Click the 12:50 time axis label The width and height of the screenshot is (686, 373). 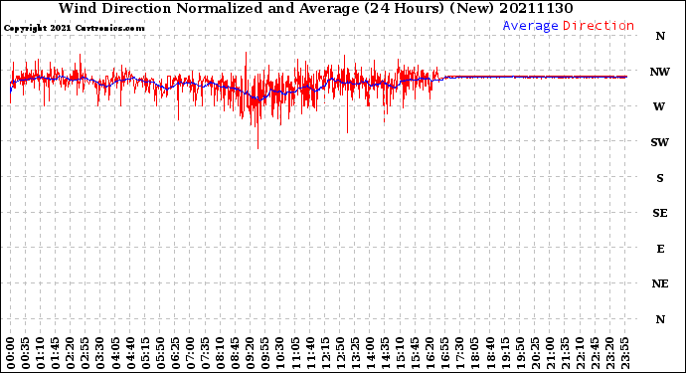point(339,353)
